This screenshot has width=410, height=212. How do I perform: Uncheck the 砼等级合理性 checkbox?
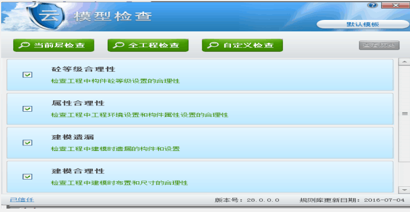point(27,75)
